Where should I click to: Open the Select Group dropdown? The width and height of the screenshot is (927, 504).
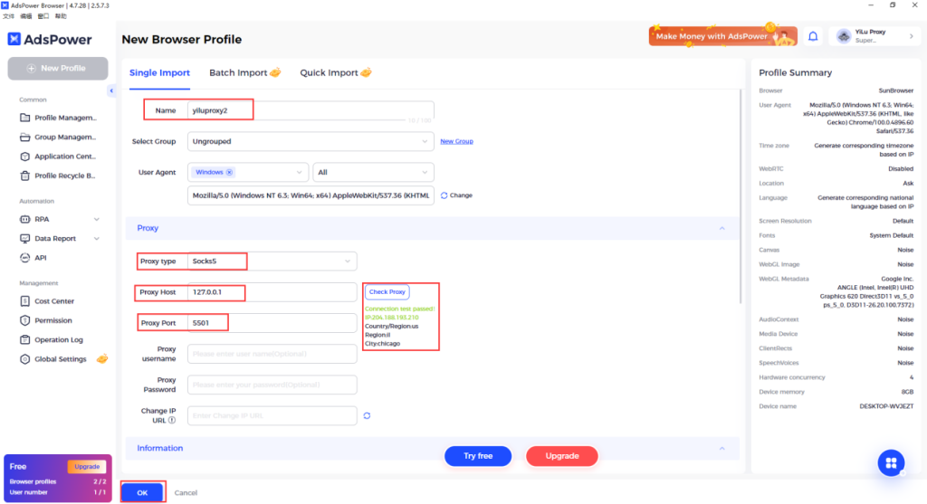[x=311, y=142]
